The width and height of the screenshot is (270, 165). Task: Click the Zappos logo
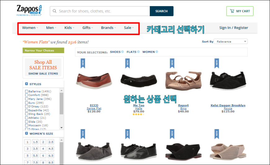pos(29,11)
